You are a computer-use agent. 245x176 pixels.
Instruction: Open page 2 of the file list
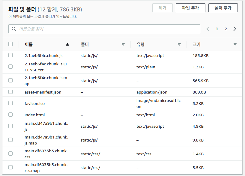[x=226, y=29]
